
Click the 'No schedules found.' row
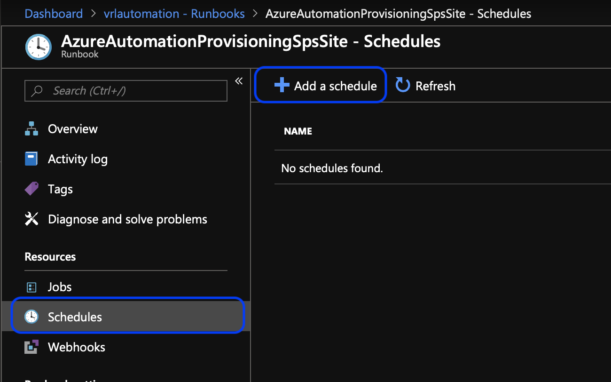(x=332, y=168)
